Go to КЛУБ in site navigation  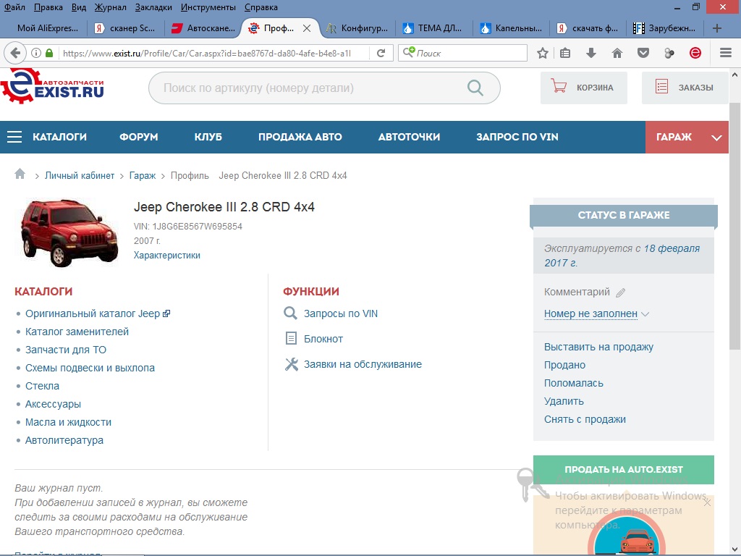tap(208, 137)
